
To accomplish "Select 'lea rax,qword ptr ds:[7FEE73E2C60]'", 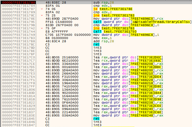I will pos(128,112).
